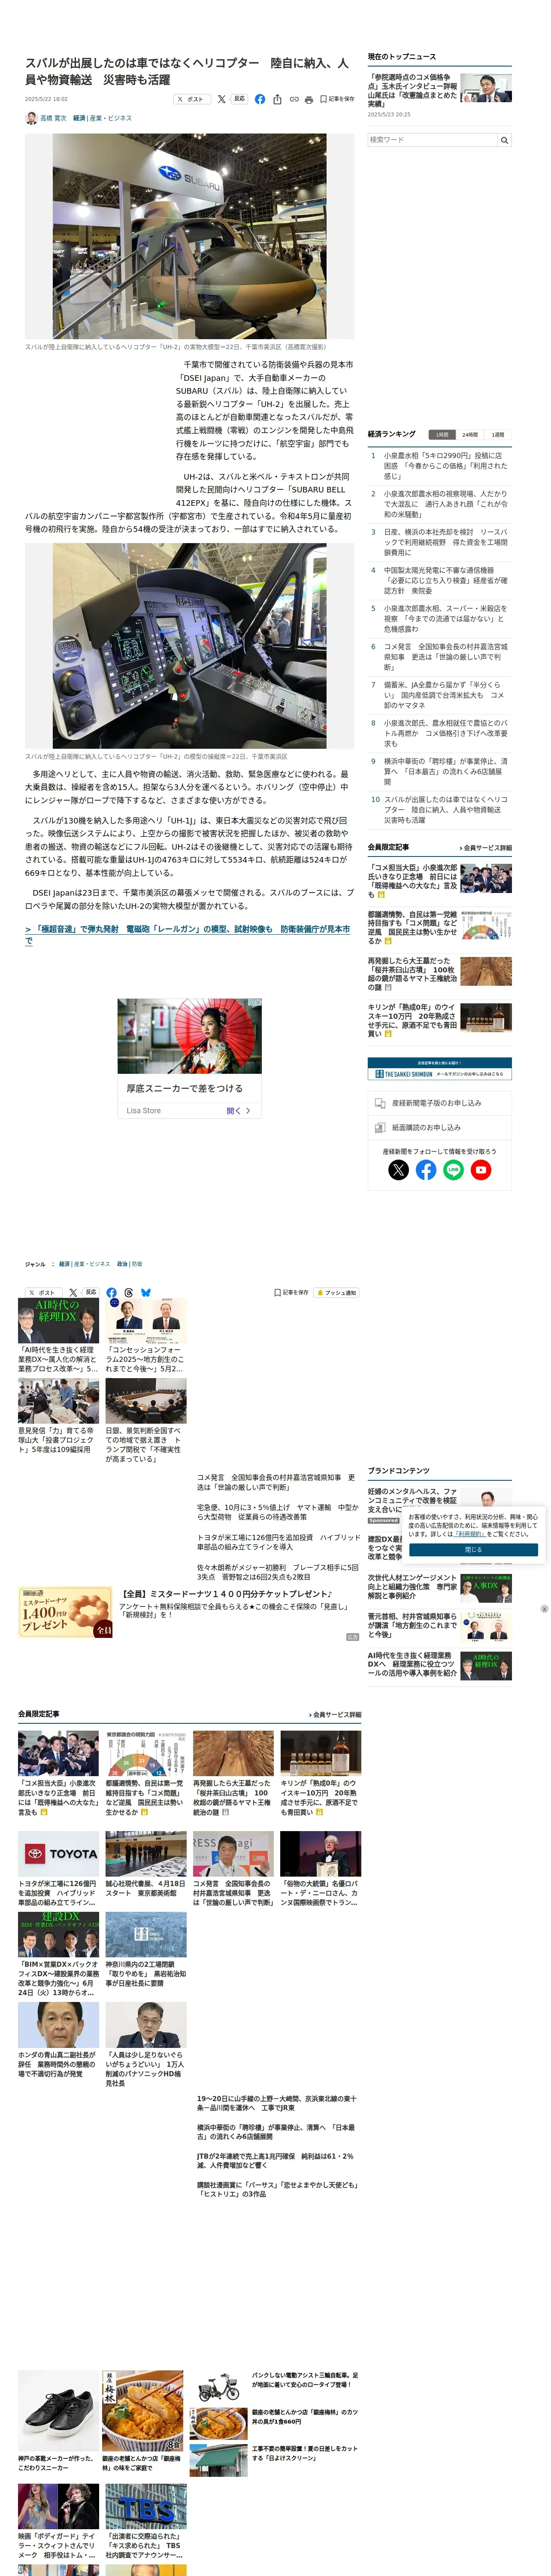The image size is (551, 2576).
Task: Click the X logo icon below the headline
Action: click(221, 99)
